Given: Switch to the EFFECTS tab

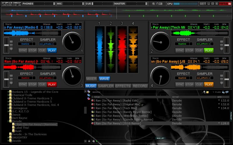Looking at the screenshot, I should (123, 86).
